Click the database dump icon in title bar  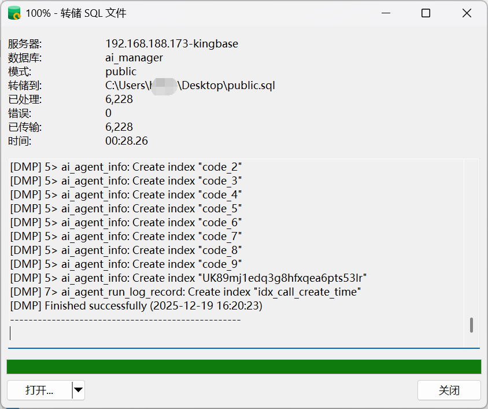click(14, 13)
